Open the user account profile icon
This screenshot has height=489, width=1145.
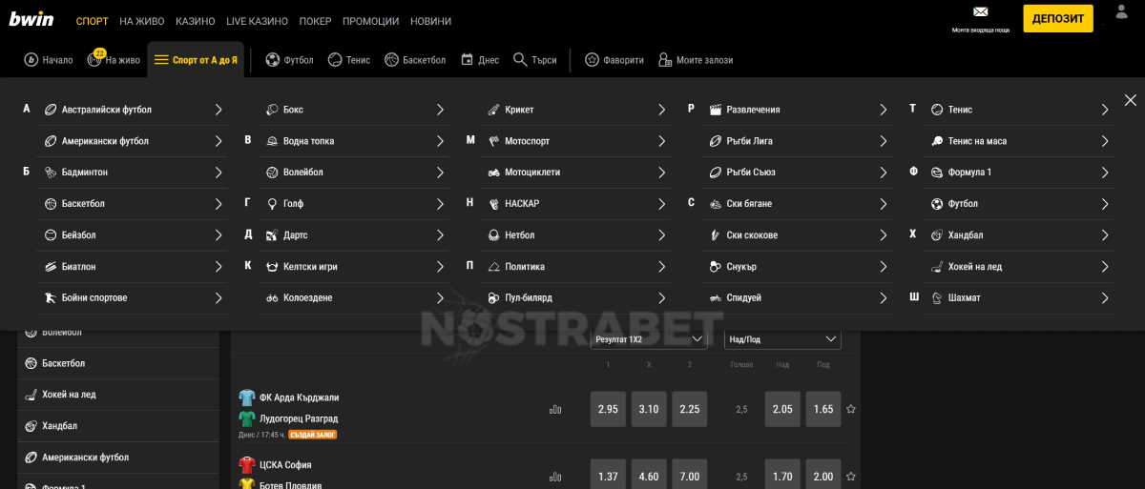(1121, 11)
